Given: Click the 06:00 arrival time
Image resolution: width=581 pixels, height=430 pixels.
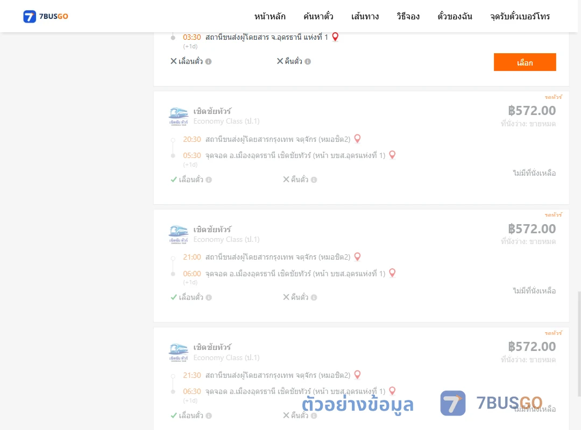Looking at the screenshot, I should (192, 274).
